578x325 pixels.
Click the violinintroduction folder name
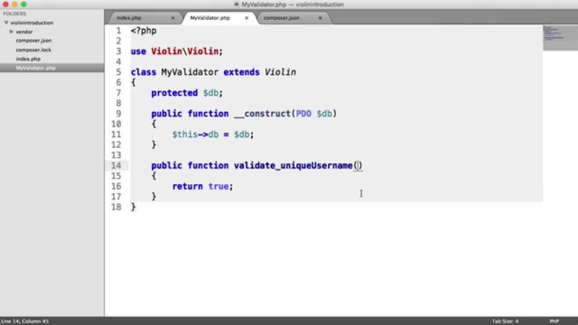click(32, 23)
